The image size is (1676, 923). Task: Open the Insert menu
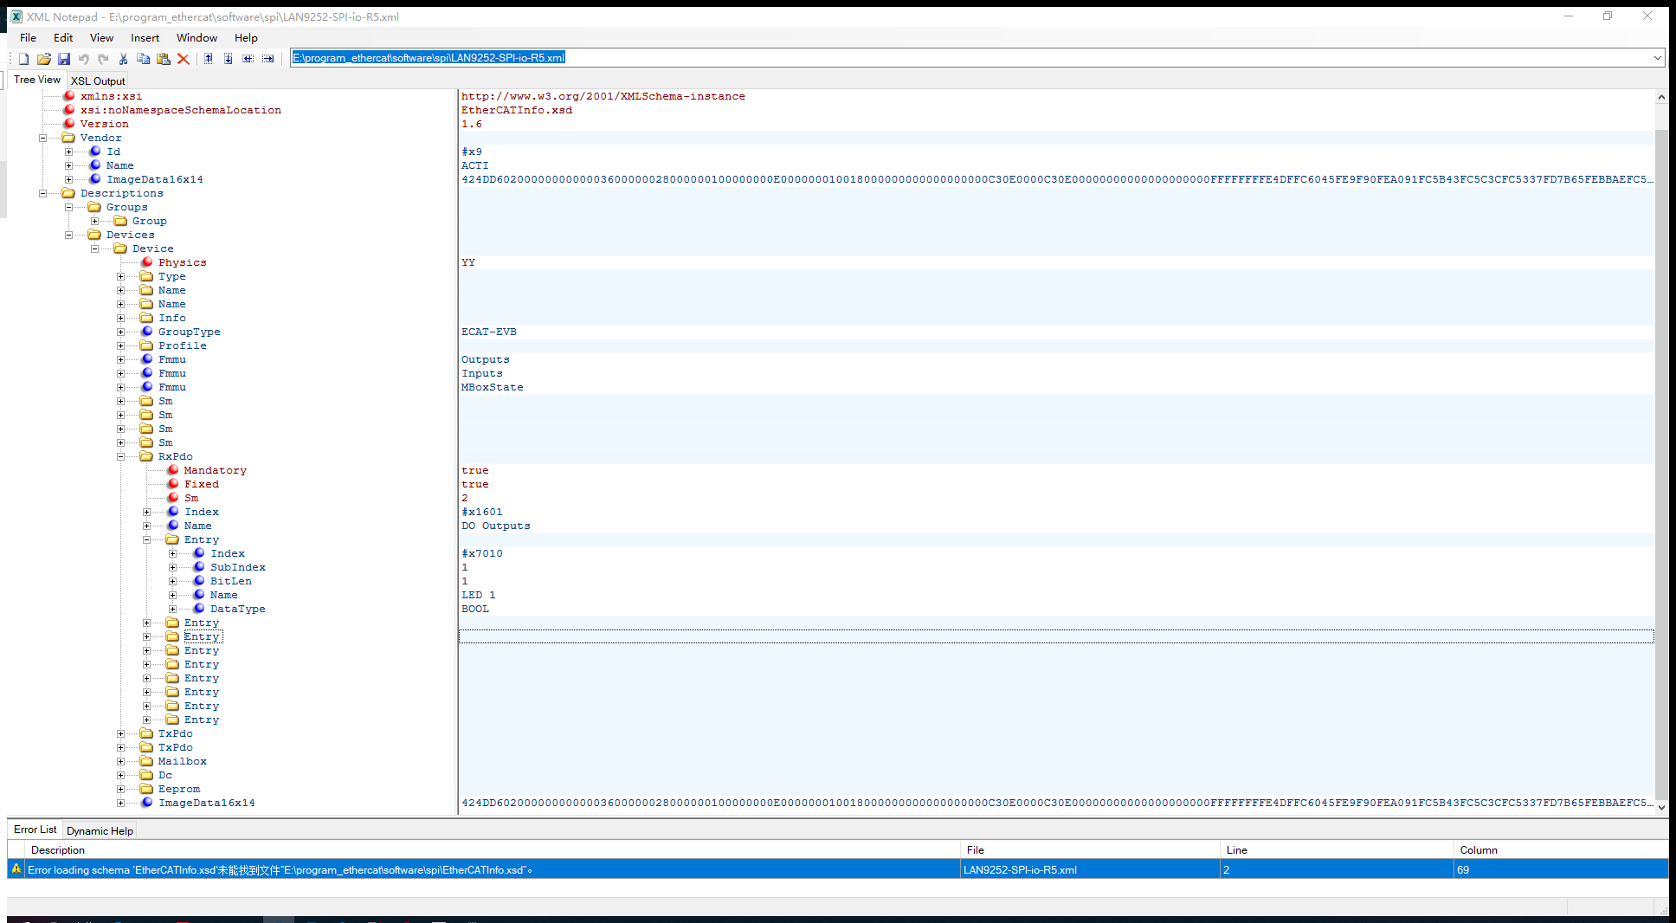(144, 37)
